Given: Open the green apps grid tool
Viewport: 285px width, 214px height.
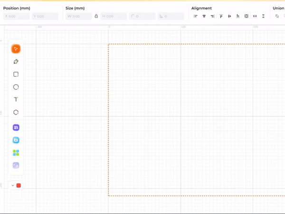Looking at the screenshot, I should pyautogui.click(x=16, y=153).
